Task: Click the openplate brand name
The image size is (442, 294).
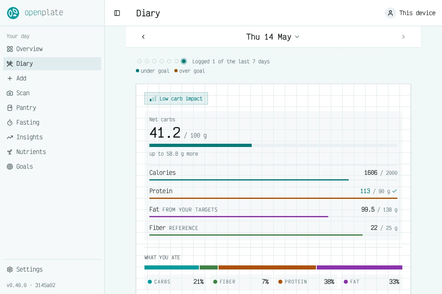Action: point(44,13)
